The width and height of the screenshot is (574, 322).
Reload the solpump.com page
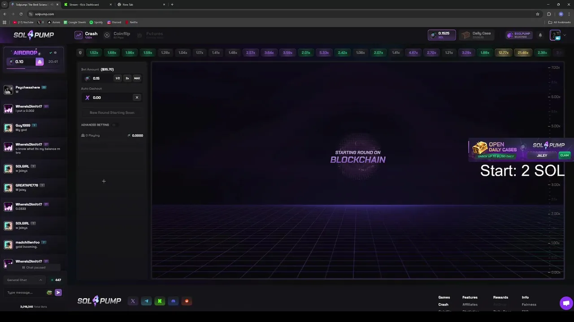pos(21,14)
